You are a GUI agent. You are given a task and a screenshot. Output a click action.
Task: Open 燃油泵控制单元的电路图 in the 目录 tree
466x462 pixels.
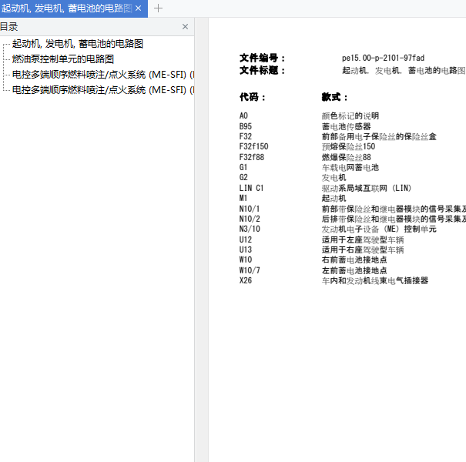coord(63,59)
